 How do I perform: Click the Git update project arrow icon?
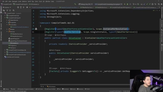point(144,4)
